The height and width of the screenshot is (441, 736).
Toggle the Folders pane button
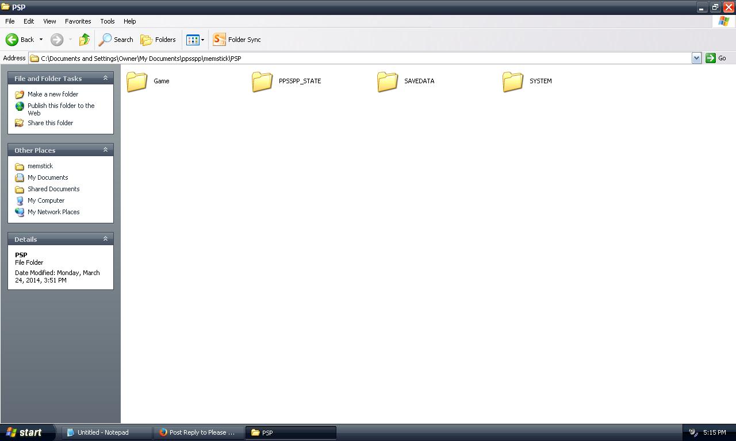[158, 40]
